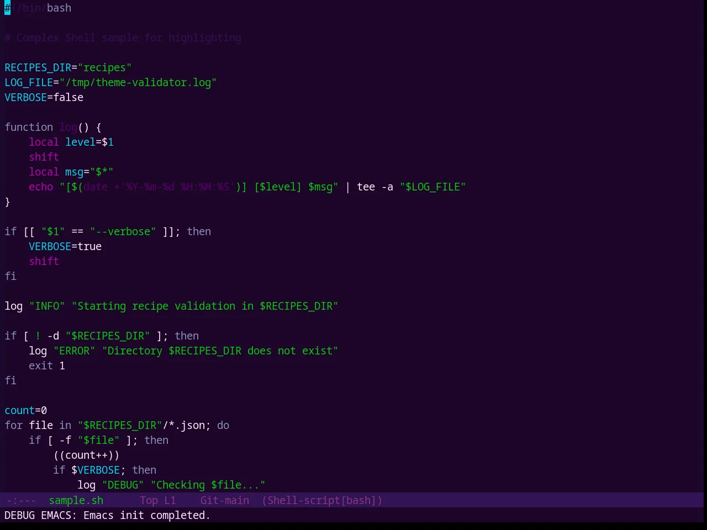Click the "ERROR" string

(x=74, y=351)
